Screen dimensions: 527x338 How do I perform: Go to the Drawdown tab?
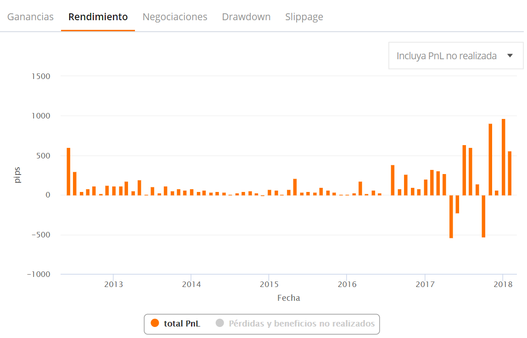246,17
